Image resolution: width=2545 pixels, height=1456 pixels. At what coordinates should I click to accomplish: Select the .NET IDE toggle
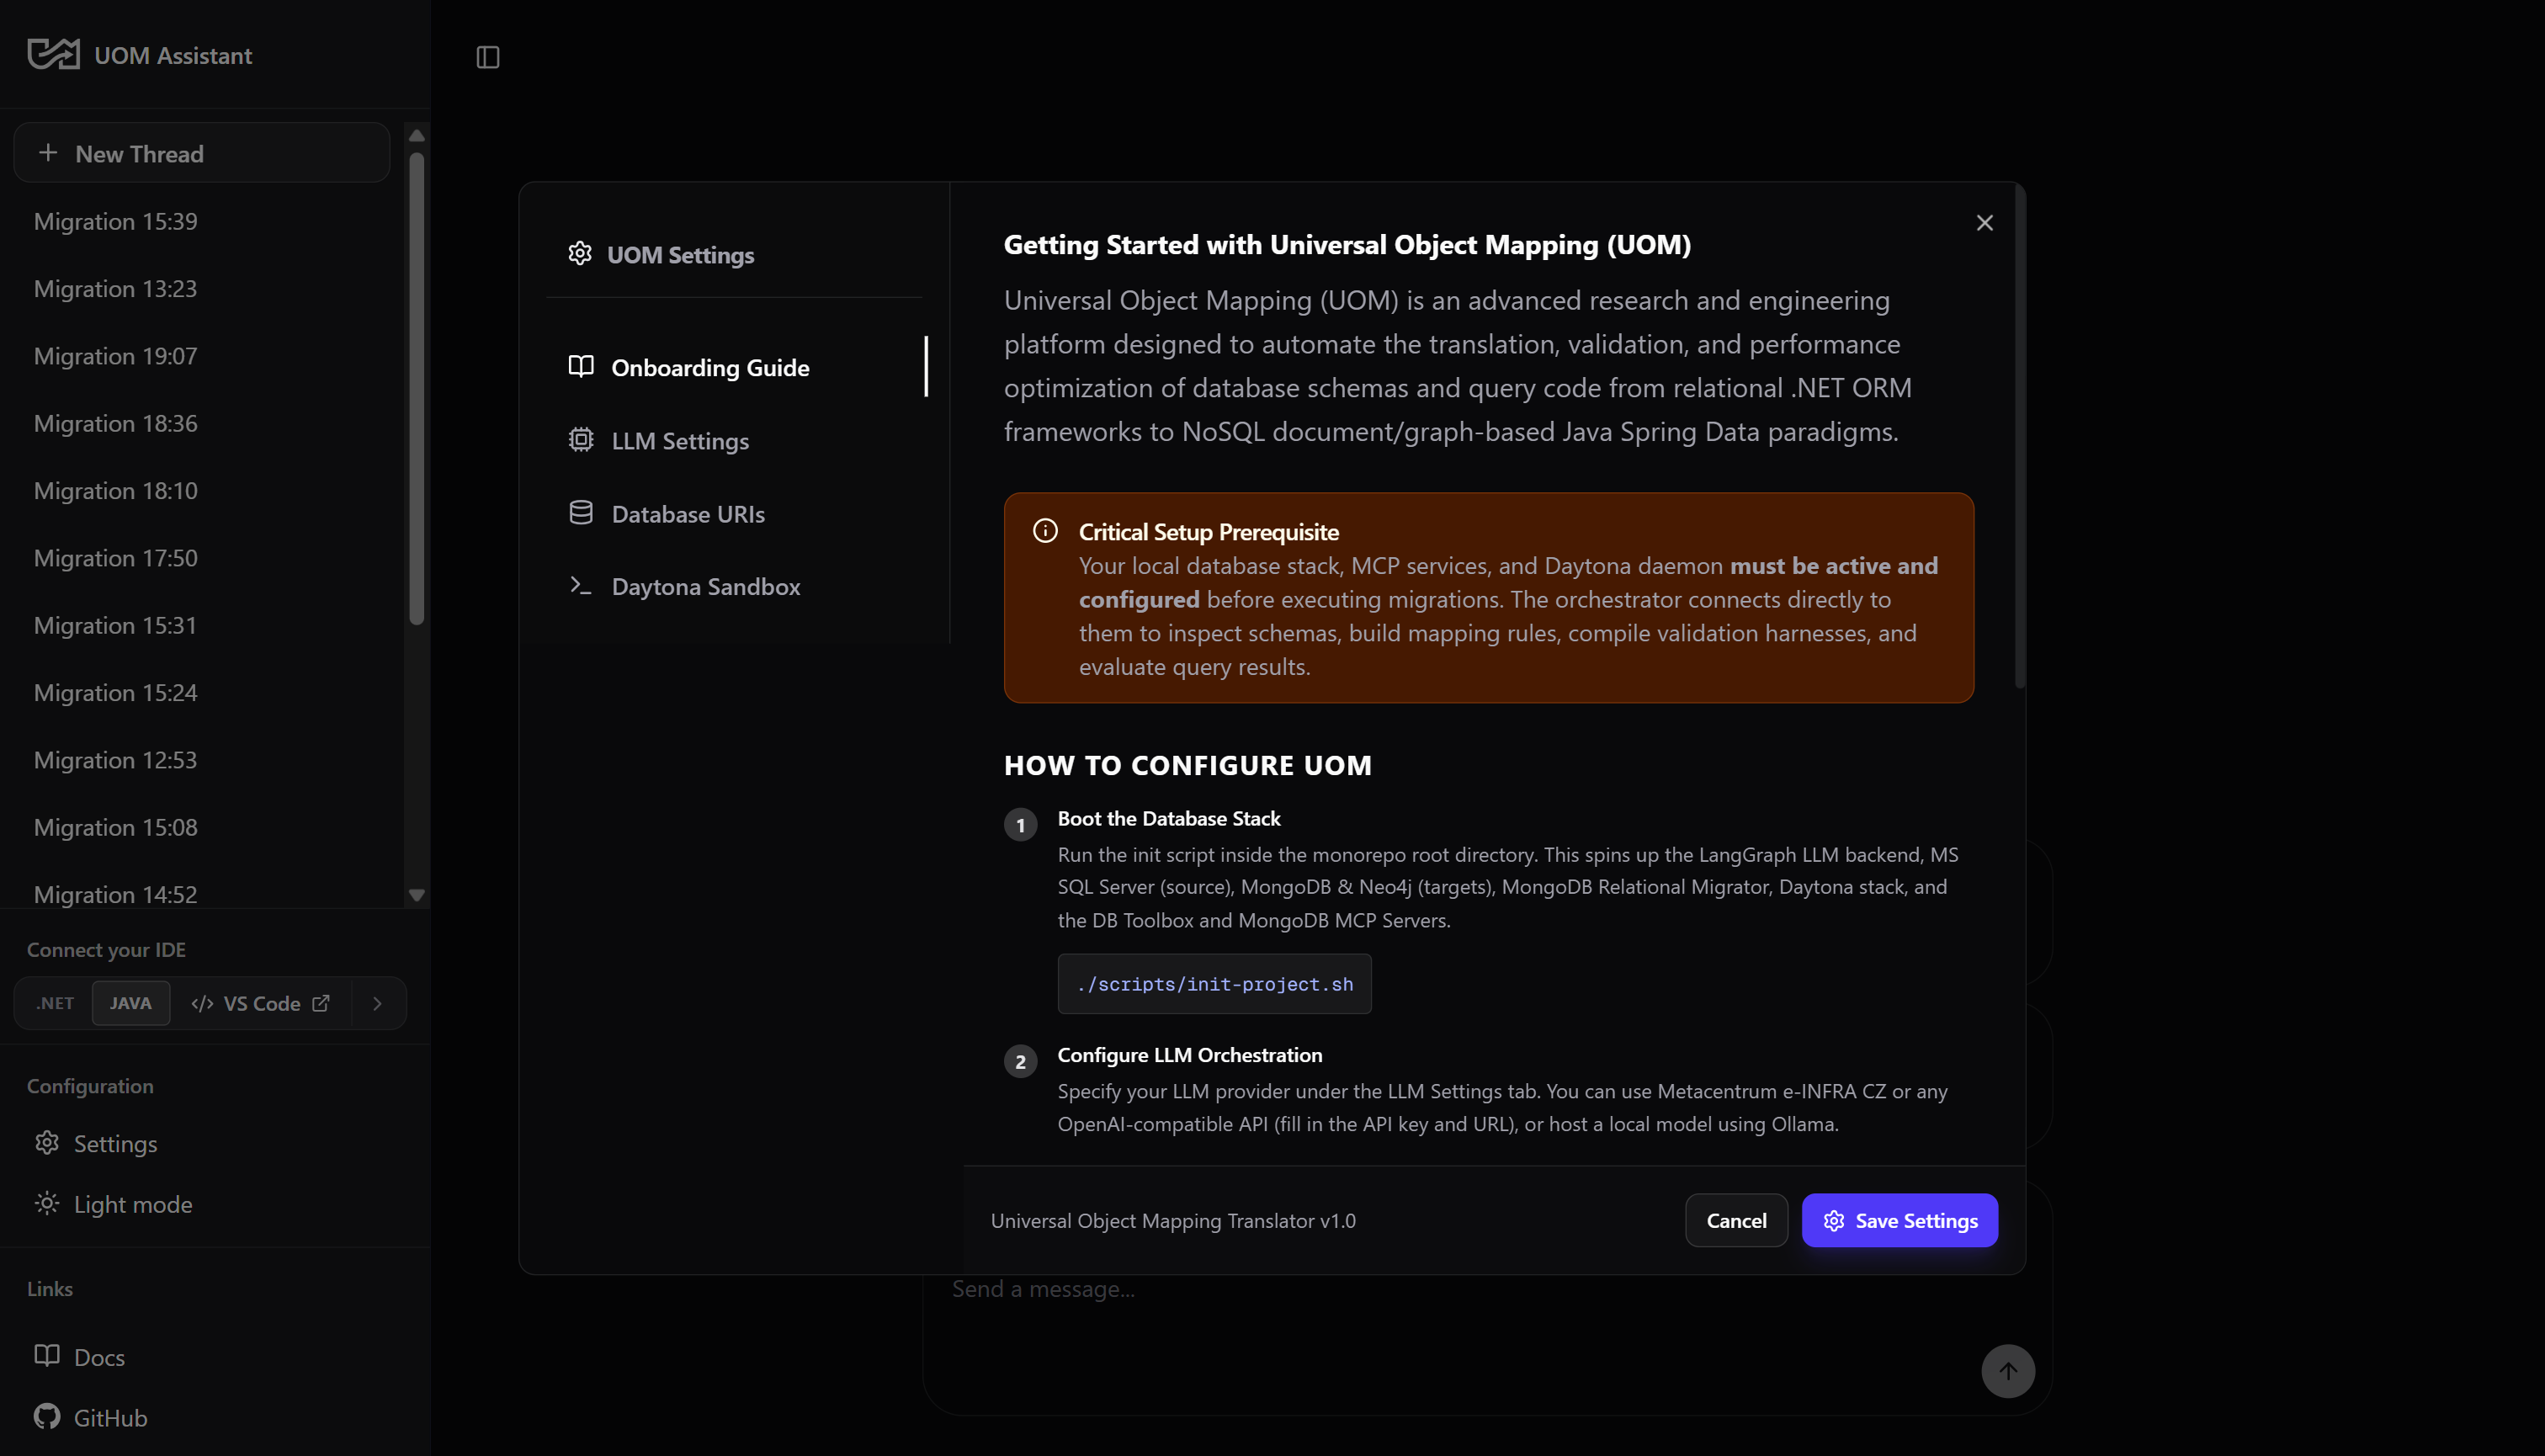55,1003
